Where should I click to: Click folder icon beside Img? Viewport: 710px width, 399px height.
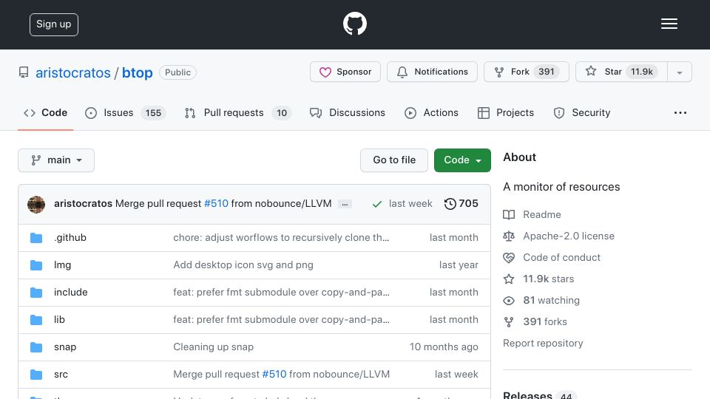pos(36,265)
